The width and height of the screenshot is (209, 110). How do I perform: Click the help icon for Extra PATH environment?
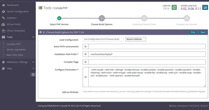[86, 46]
